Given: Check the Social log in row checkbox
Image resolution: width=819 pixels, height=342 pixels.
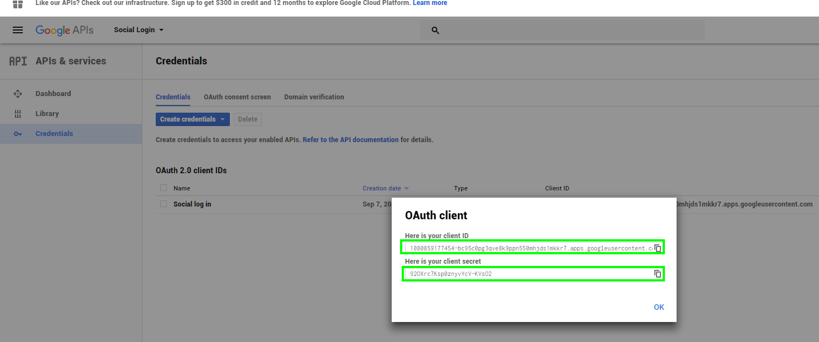Looking at the screenshot, I should point(164,204).
